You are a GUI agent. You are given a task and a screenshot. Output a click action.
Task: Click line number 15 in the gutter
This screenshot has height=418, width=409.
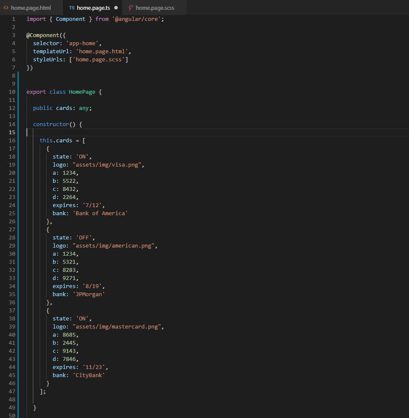(12, 132)
